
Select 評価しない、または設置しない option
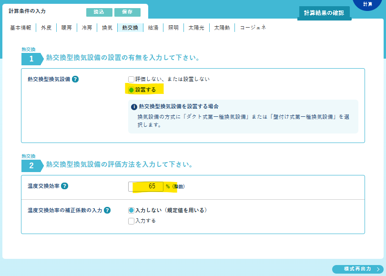132,79
